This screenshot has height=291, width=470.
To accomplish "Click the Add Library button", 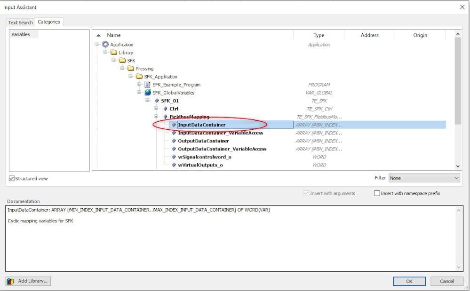I will pos(28,281).
